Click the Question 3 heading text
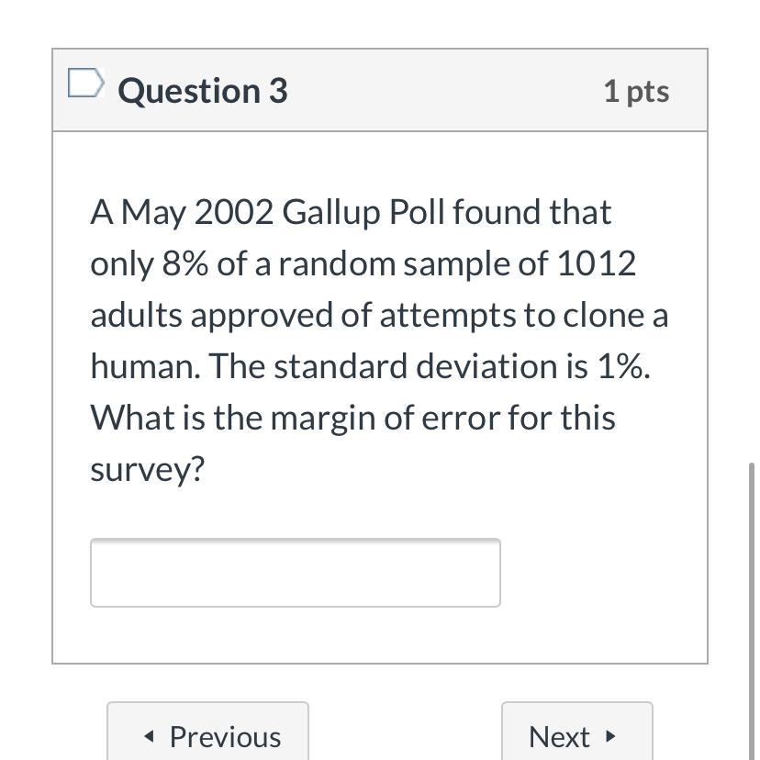This screenshot has height=760, width=760. [203, 91]
